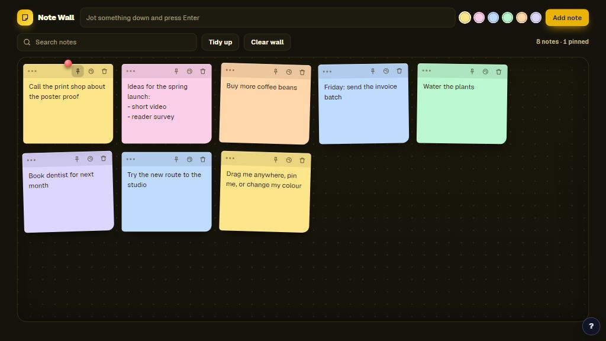606x341 pixels.
Task: Delete the 'Book dentist for next month' note
Action: (x=103, y=158)
